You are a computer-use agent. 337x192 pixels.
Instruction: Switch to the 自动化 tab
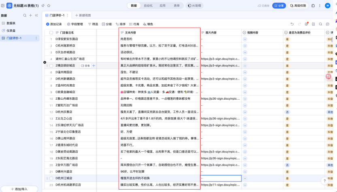(x=148, y=6)
